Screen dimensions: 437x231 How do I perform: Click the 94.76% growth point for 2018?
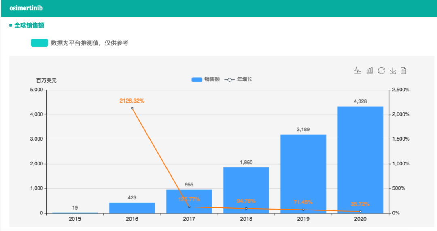pos(246,209)
